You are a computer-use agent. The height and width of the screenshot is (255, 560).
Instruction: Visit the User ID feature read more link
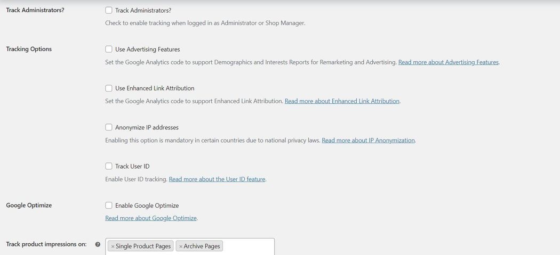pos(217,179)
